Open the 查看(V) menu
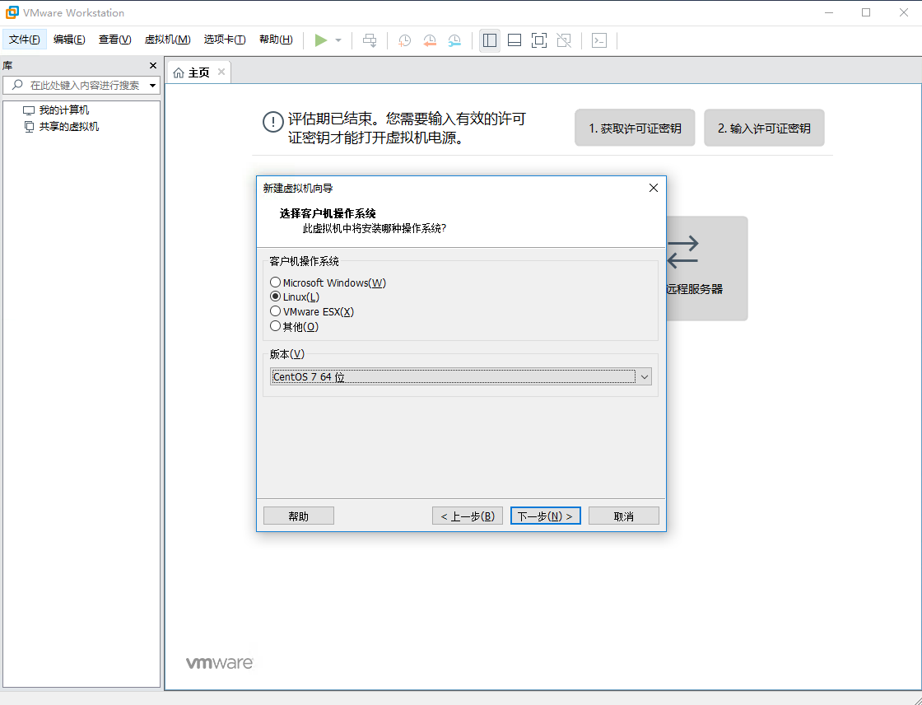The width and height of the screenshot is (922, 705). coord(114,40)
